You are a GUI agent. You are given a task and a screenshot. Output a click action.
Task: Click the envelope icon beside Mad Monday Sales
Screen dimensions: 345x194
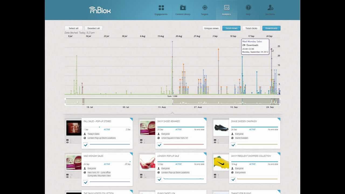[x=67, y=175]
